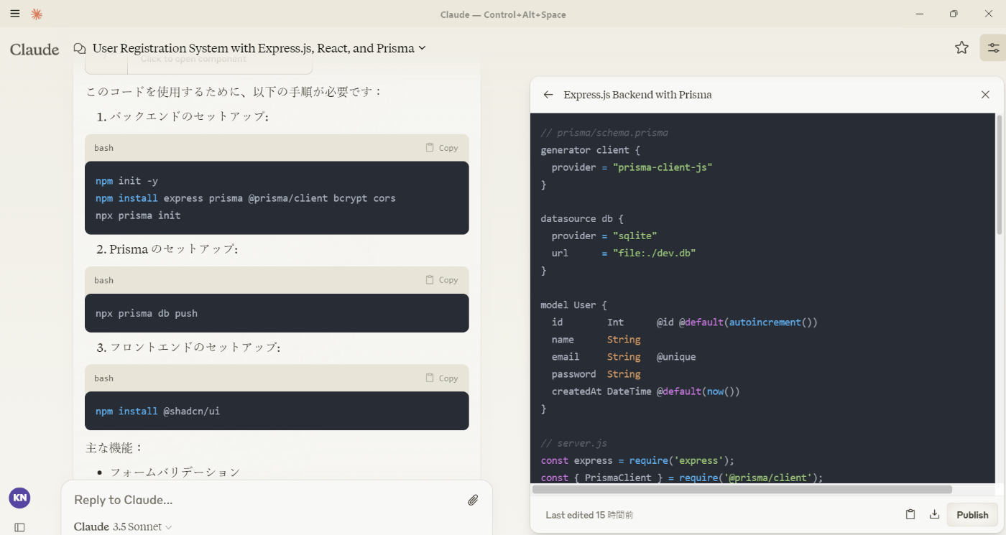
Task: Click the artifact horizontal scrollbar
Action: [742, 489]
